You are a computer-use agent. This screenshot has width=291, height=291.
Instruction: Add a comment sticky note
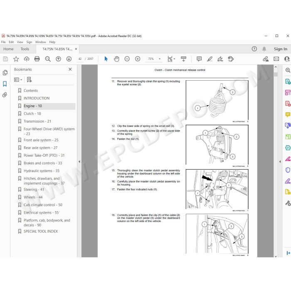coord(199,59)
